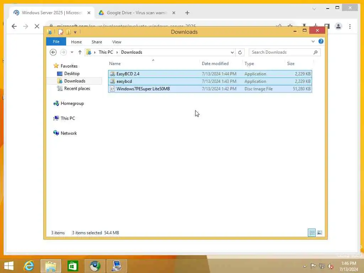Select the easybcd application file

(x=210, y=81)
